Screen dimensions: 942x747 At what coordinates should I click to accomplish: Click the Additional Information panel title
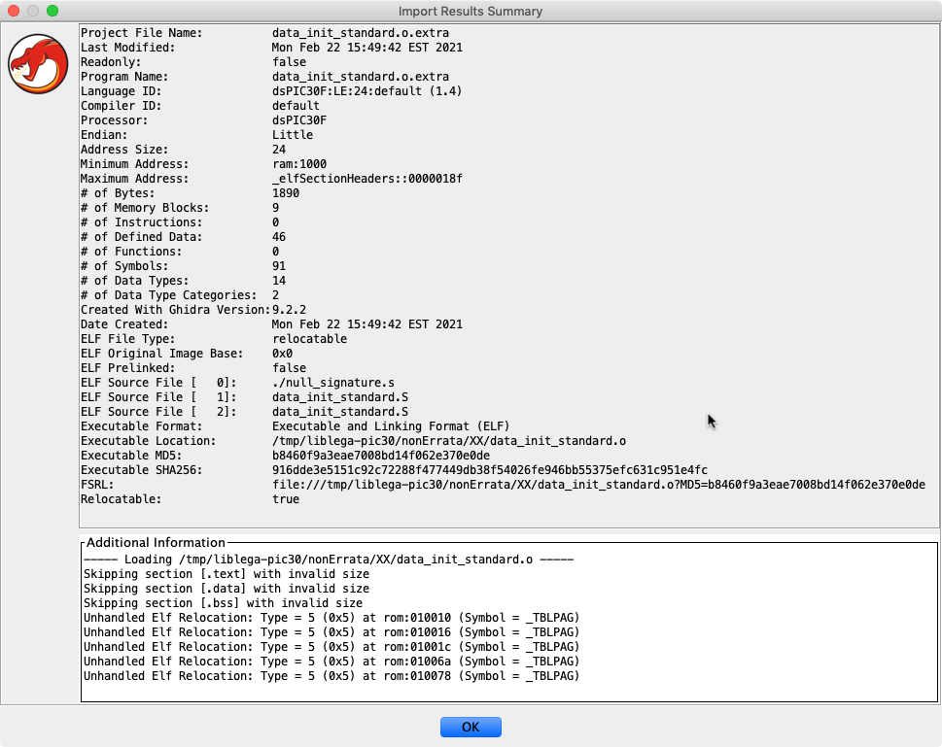156,542
